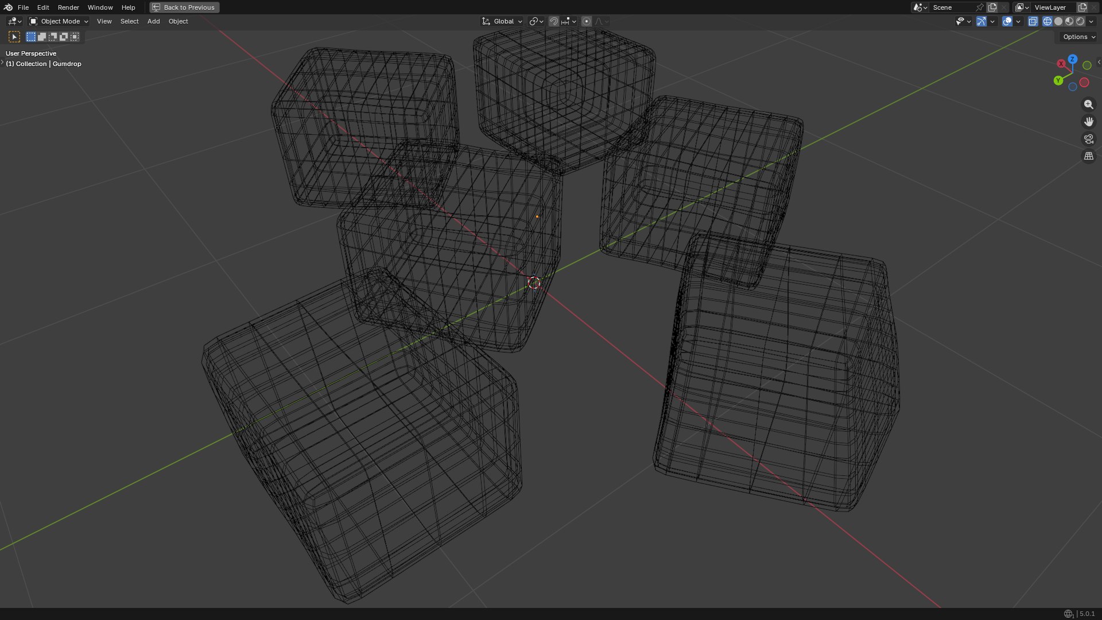Open the viewport Add menu

pos(153,21)
